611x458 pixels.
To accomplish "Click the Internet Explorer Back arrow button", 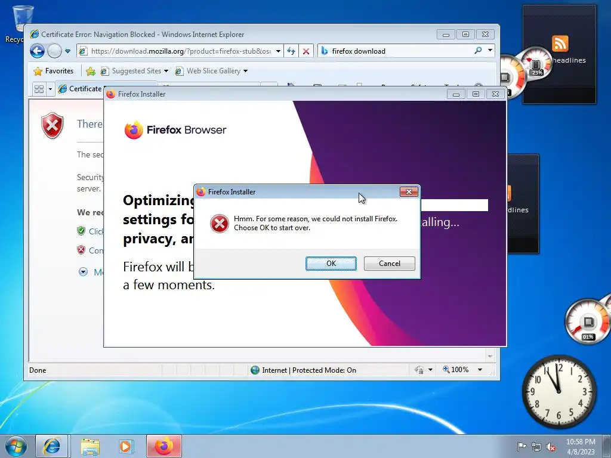I will click(38, 51).
